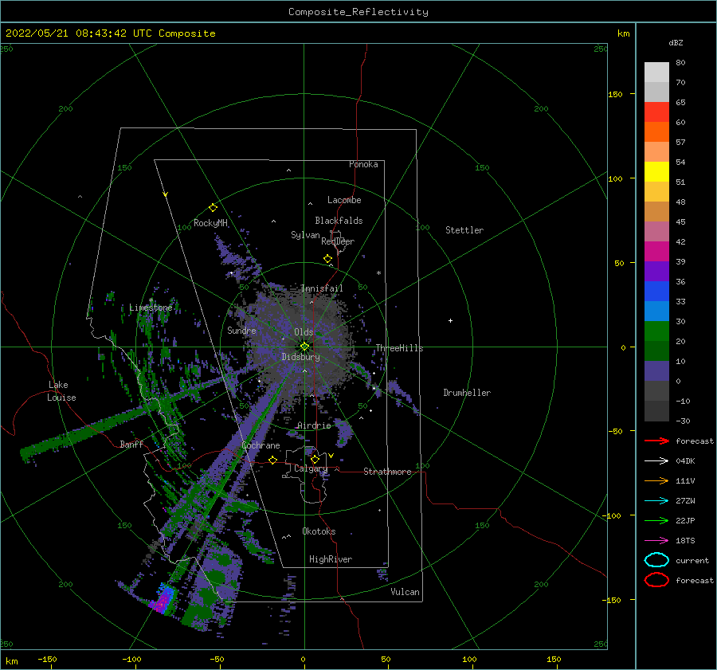Click the yellow diamond marker near Cochrane
Image resolution: width=717 pixels, height=670 pixels.
(x=272, y=460)
